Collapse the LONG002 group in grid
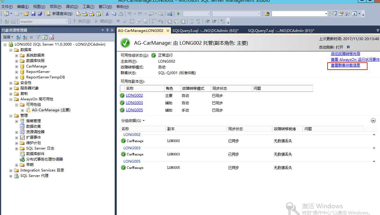The width and height of the screenshot is (380, 215). pyautogui.click(x=374, y=135)
